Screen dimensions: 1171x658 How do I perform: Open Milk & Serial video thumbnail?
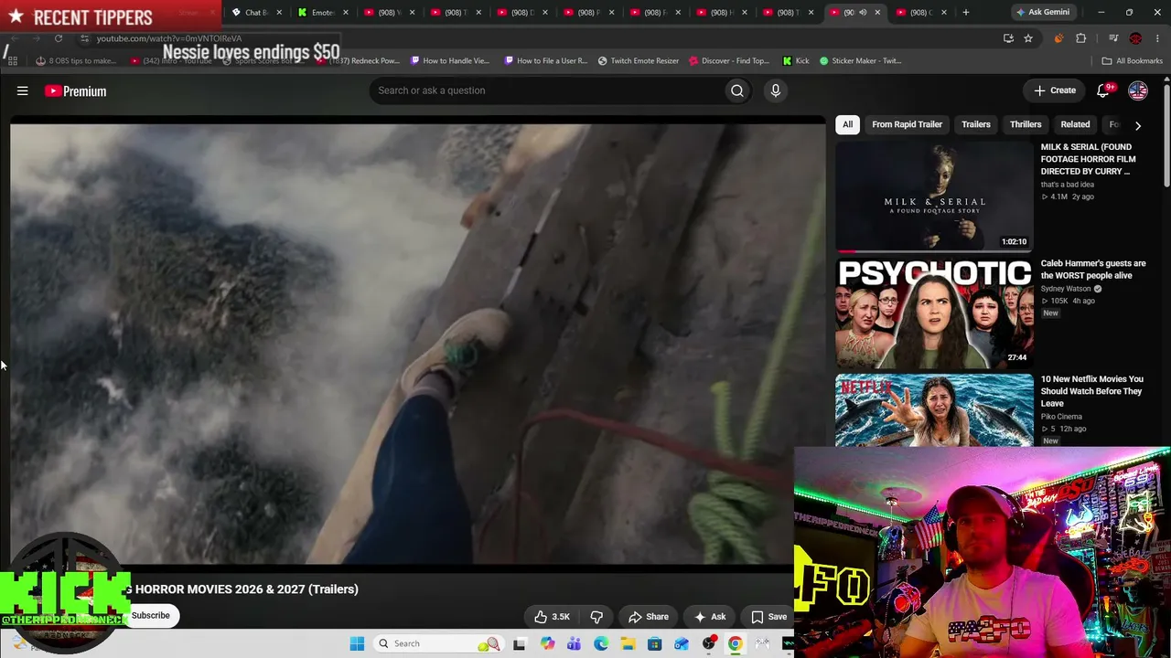934,196
